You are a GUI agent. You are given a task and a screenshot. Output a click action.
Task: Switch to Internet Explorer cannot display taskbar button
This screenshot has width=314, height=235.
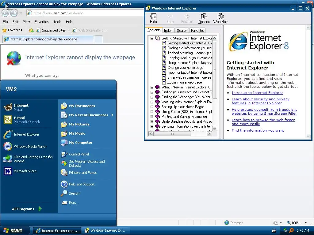(57, 231)
